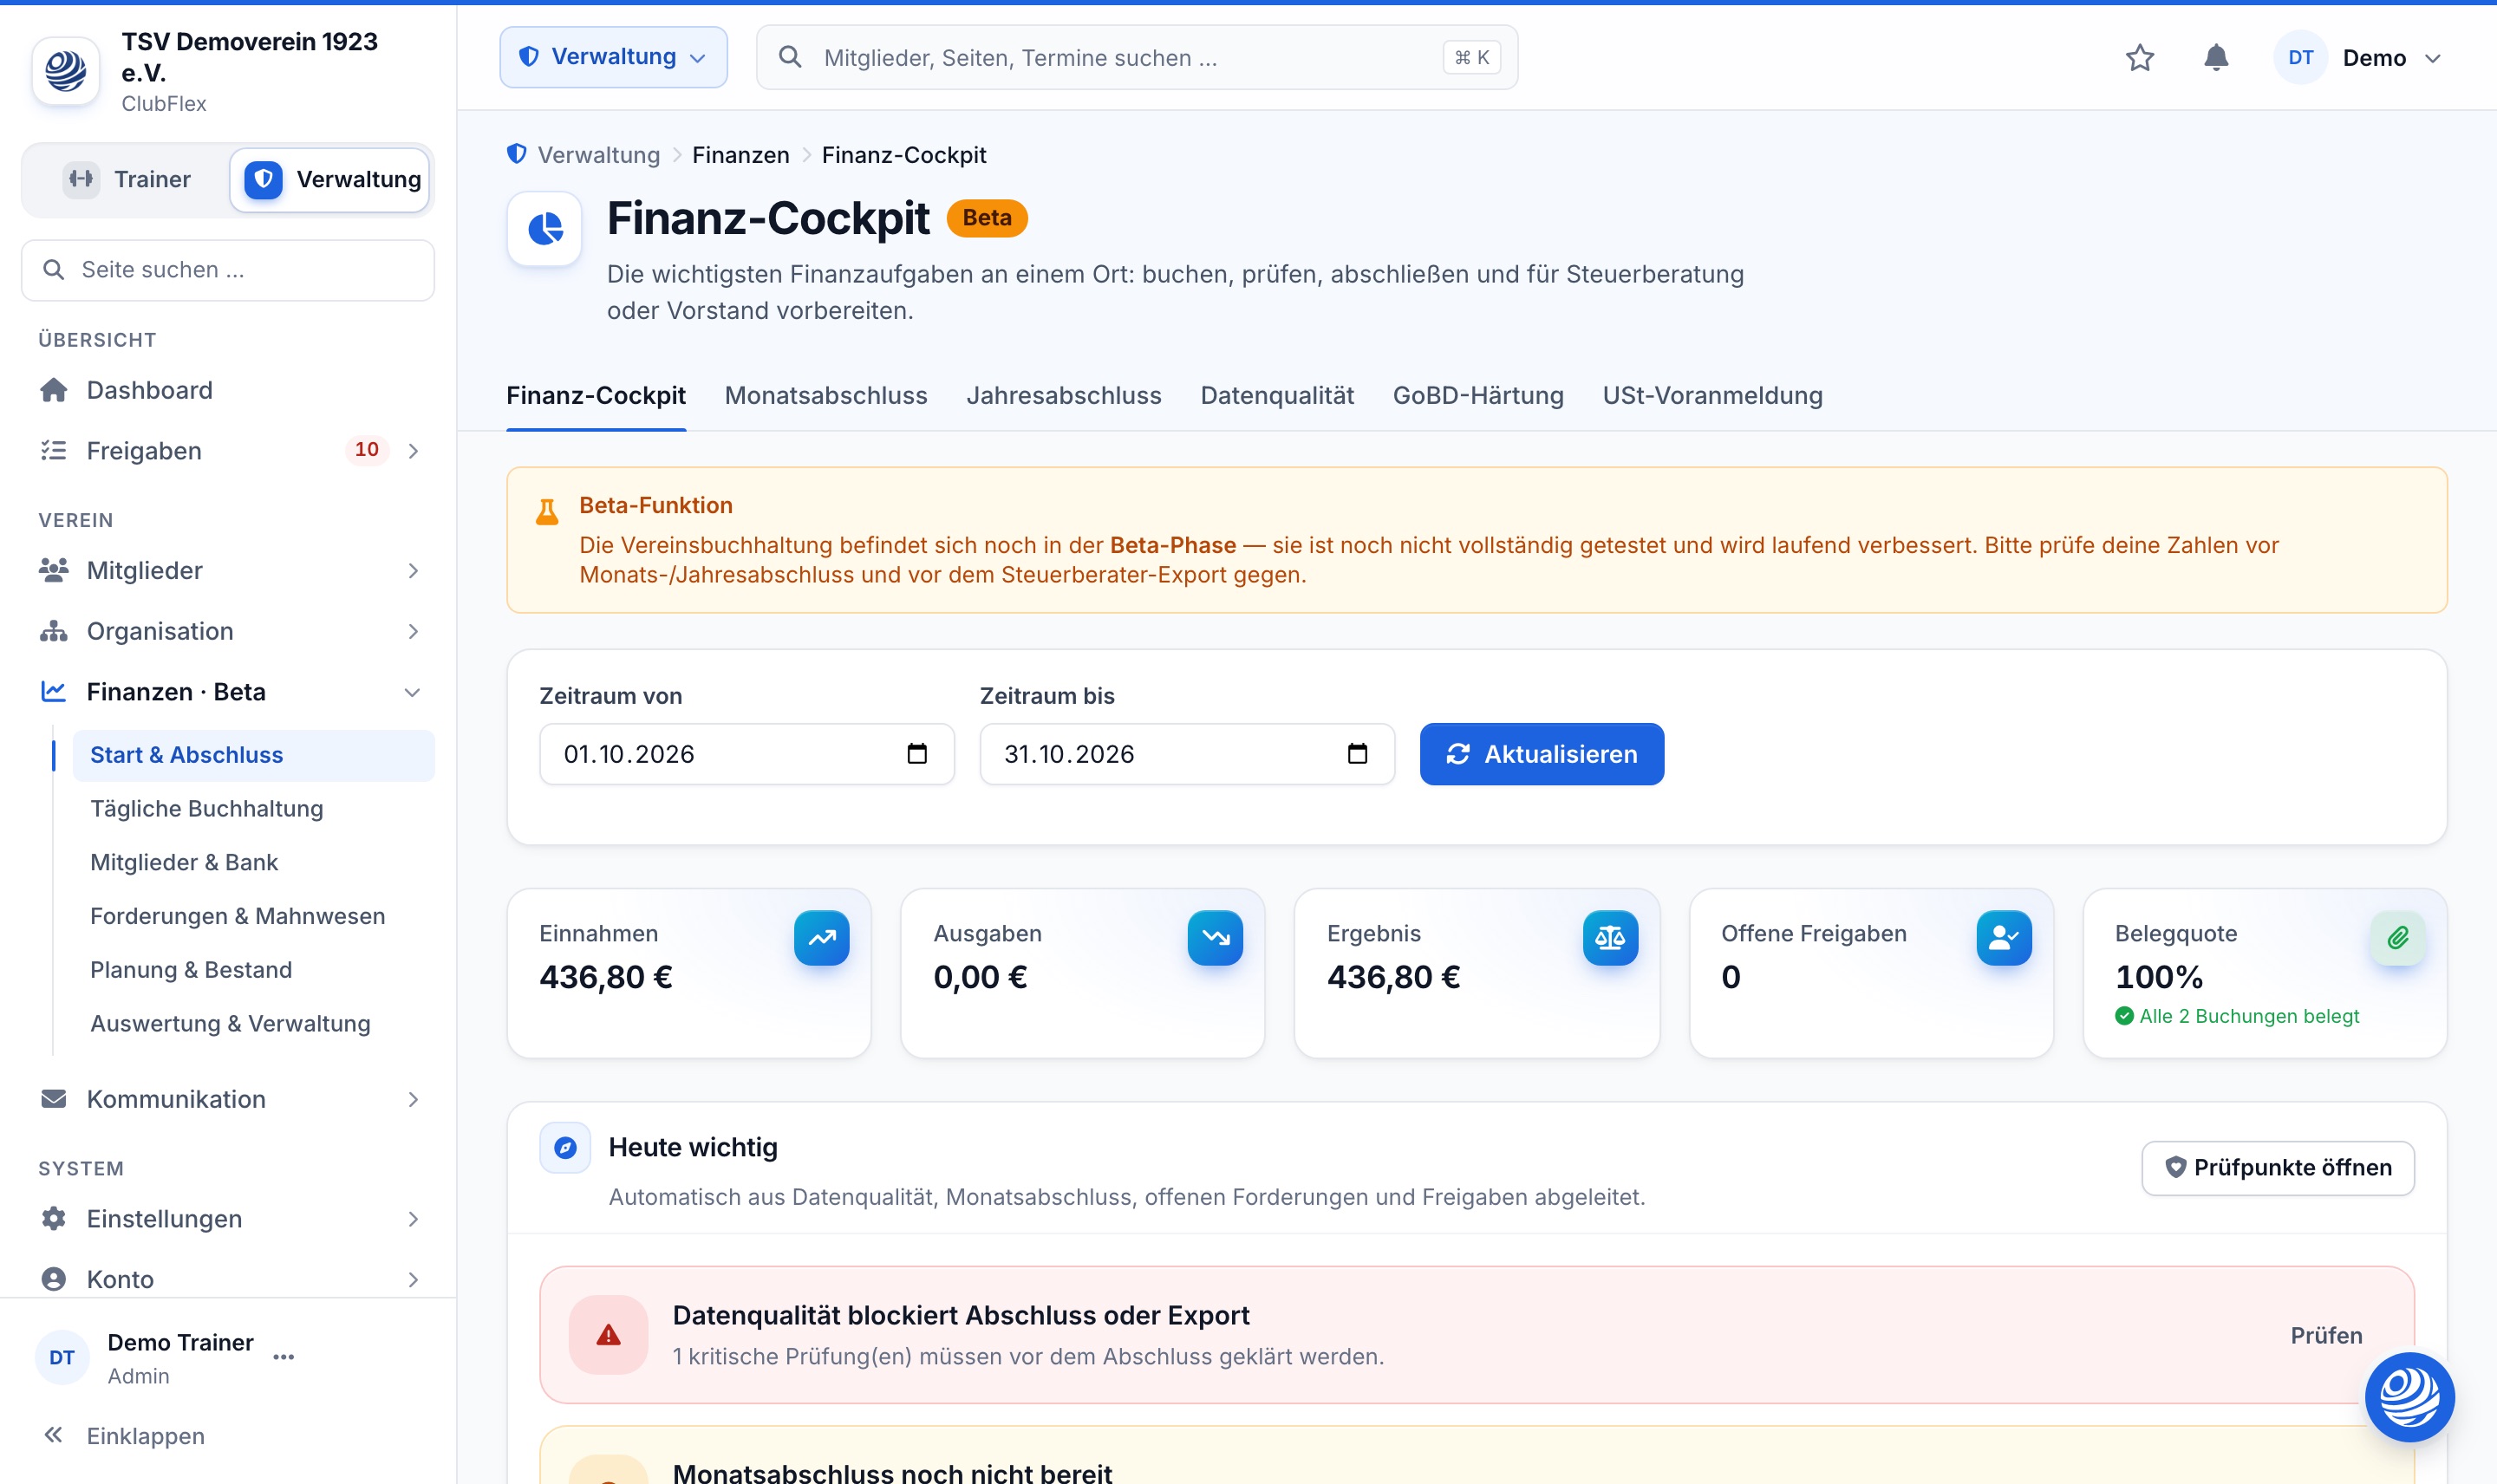The width and height of the screenshot is (2497, 1484).
Task: Open the Demo user account menu
Action: pos(2357,58)
